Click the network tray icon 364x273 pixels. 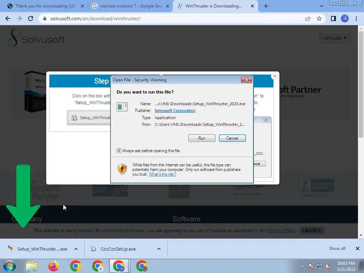click(x=320, y=266)
